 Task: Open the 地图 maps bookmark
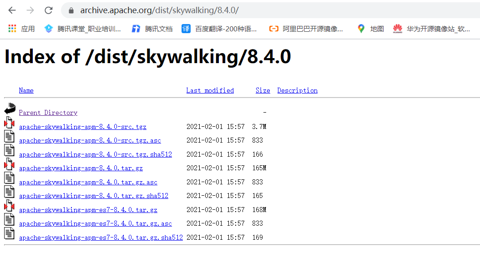370,29
